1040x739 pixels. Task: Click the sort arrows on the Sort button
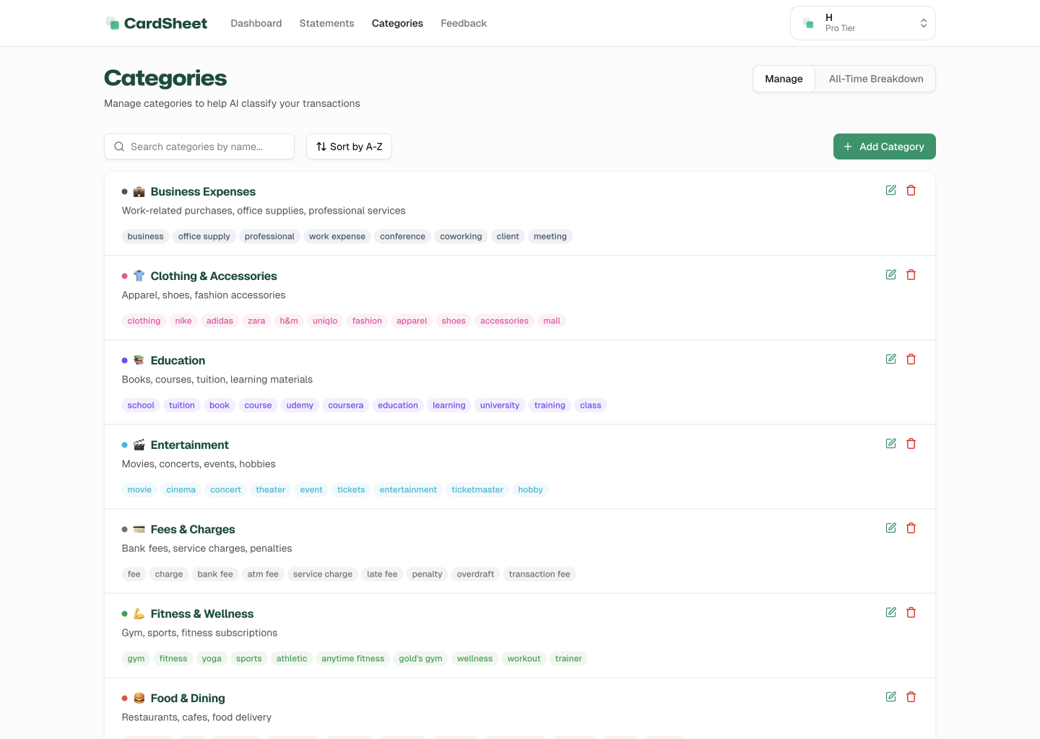320,146
